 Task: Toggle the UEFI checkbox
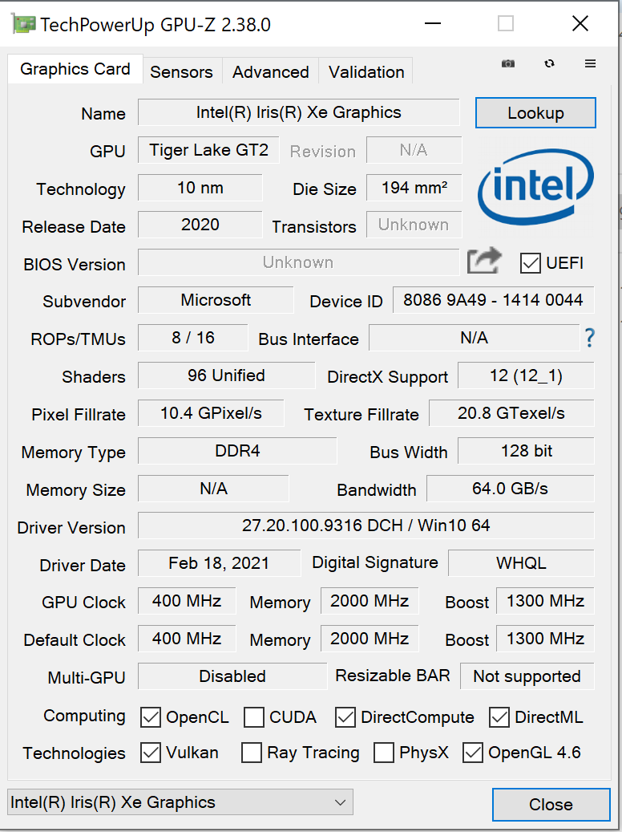pyautogui.click(x=530, y=262)
